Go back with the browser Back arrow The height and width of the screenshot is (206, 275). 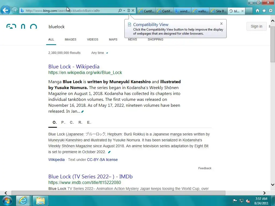click(x=5, y=10)
